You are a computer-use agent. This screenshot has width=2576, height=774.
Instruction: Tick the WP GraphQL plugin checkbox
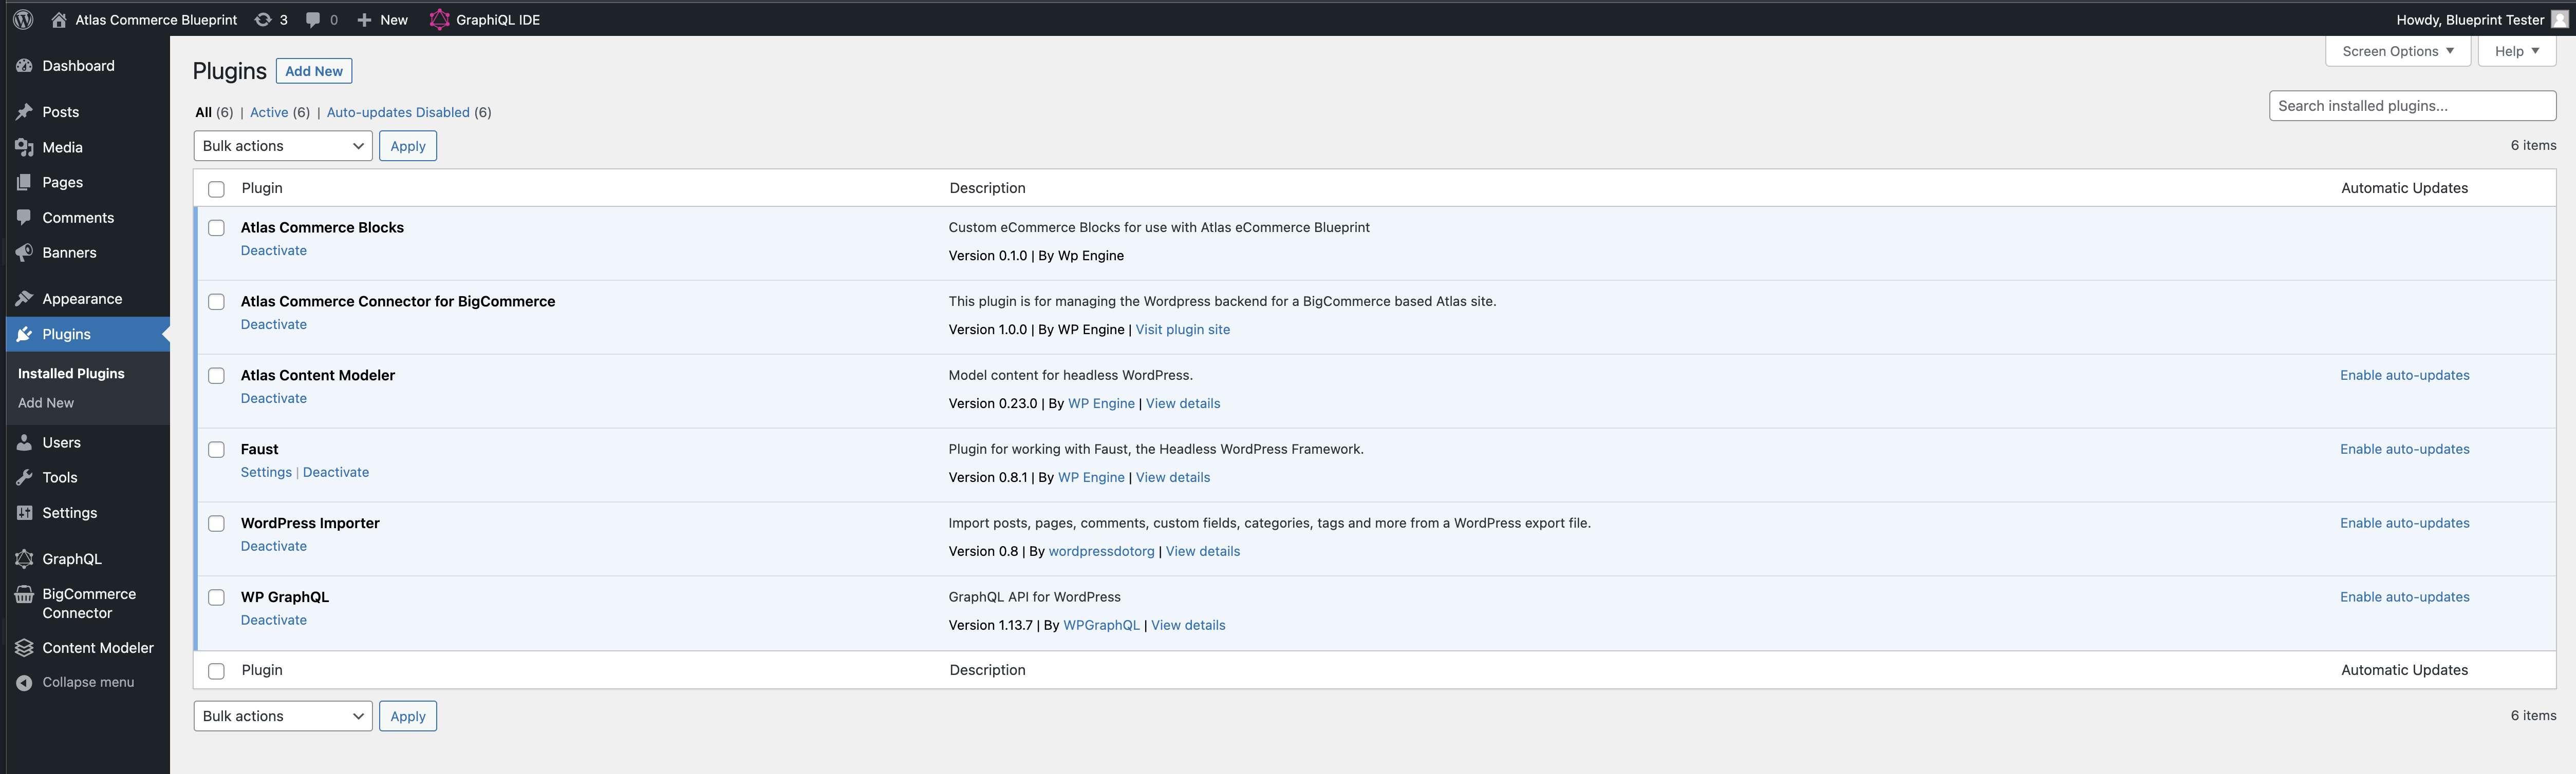[x=216, y=597]
